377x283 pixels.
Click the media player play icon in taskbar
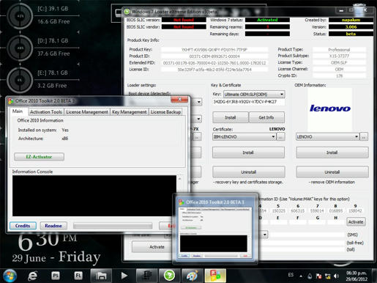tap(124, 276)
